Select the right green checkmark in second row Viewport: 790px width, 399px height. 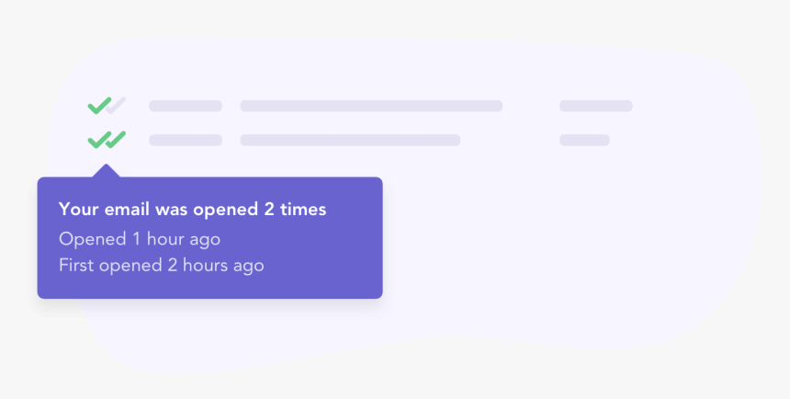(x=117, y=139)
